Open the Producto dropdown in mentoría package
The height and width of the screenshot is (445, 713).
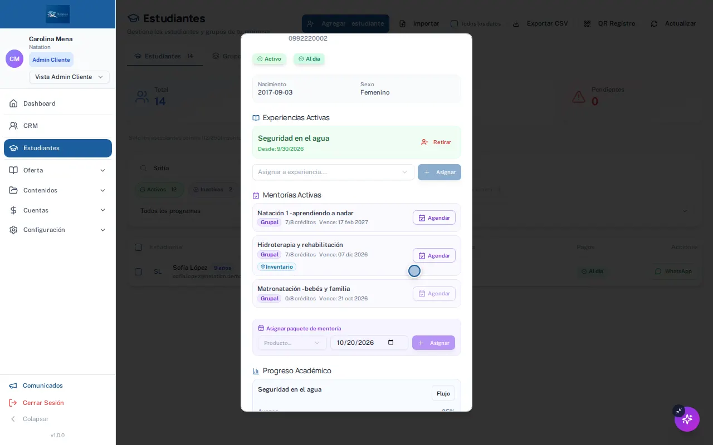click(292, 343)
